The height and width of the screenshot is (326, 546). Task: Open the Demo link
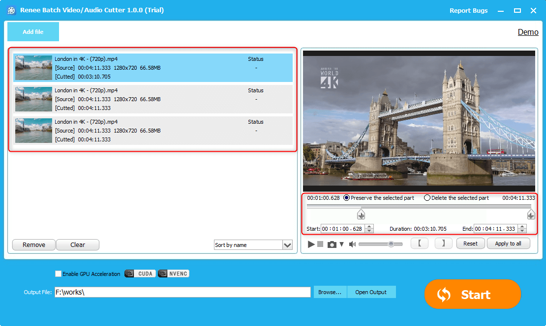point(528,32)
